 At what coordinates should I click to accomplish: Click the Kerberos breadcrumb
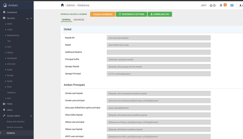83,5
